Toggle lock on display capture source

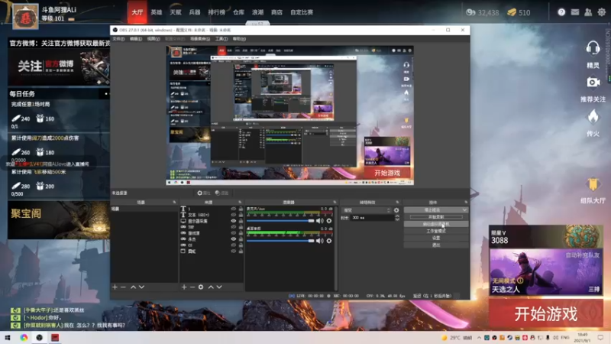coord(241,221)
